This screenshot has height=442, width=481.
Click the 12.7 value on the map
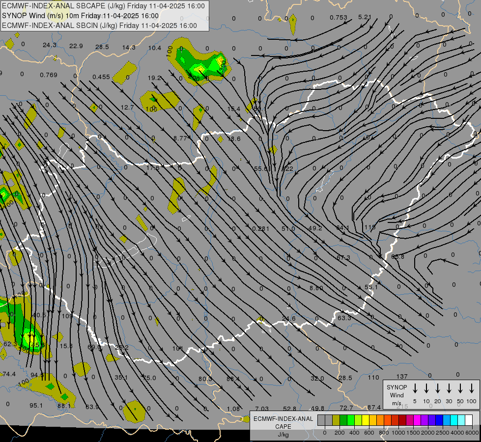tap(127, 108)
